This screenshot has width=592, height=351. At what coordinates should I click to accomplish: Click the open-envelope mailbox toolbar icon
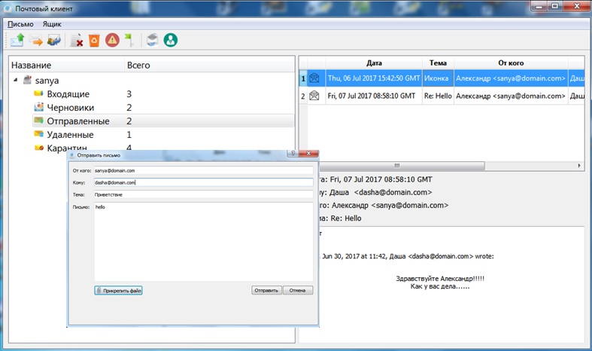tap(152, 40)
